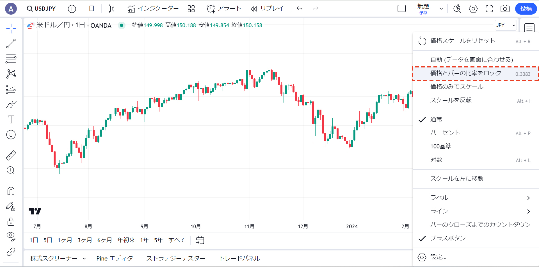Expand the layout manage dropdown arrow
Image resolution: width=539 pixels, height=267 pixels.
pyautogui.click(x=441, y=9)
